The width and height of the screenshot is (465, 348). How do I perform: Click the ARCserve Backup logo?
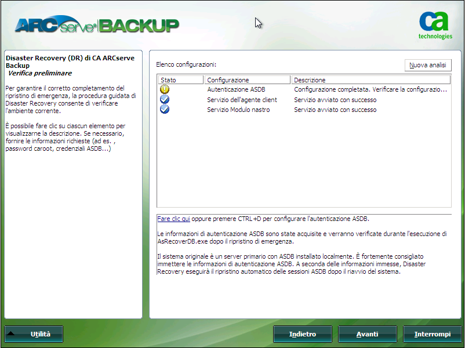(97, 24)
